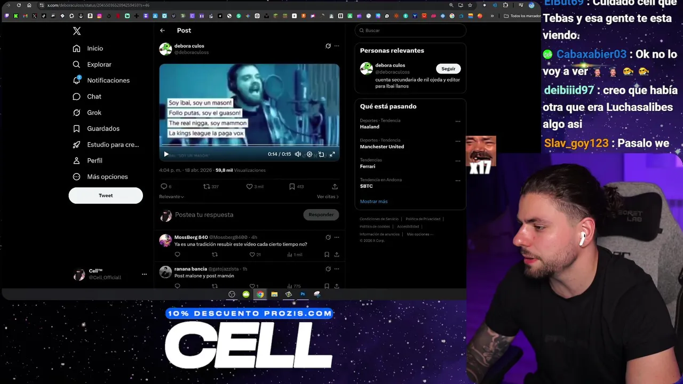The height and width of the screenshot is (384, 683).
Task: Open Notificaciones in the sidebar
Action: tap(101, 81)
